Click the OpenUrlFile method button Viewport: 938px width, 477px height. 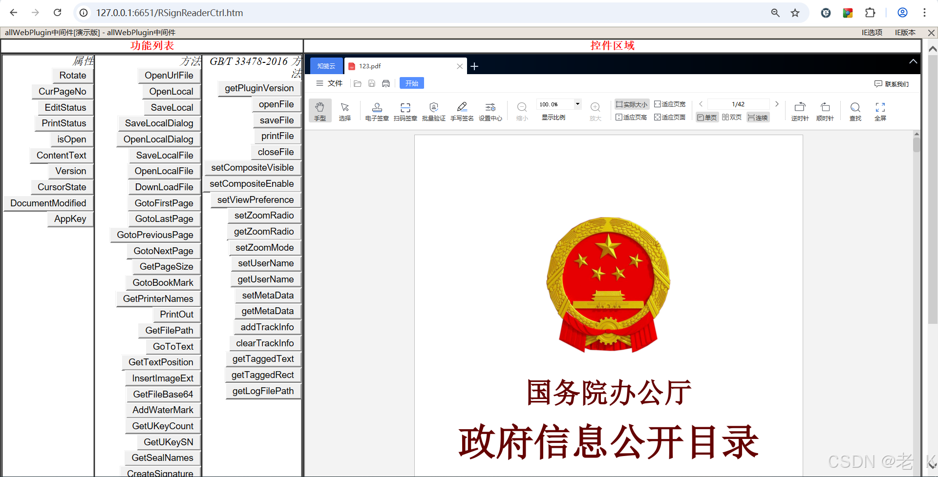tap(169, 76)
